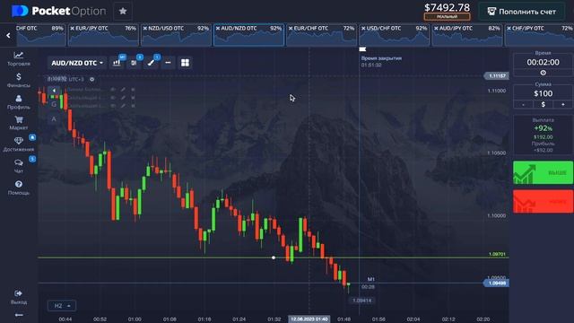The height and width of the screenshot is (323, 574).
Task: Switch to AUD/JPY OTC tab
Action: [x=467, y=35]
